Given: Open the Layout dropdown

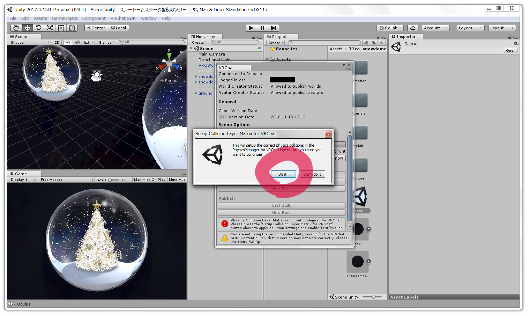Looking at the screenshot, I should pos(502,28).
